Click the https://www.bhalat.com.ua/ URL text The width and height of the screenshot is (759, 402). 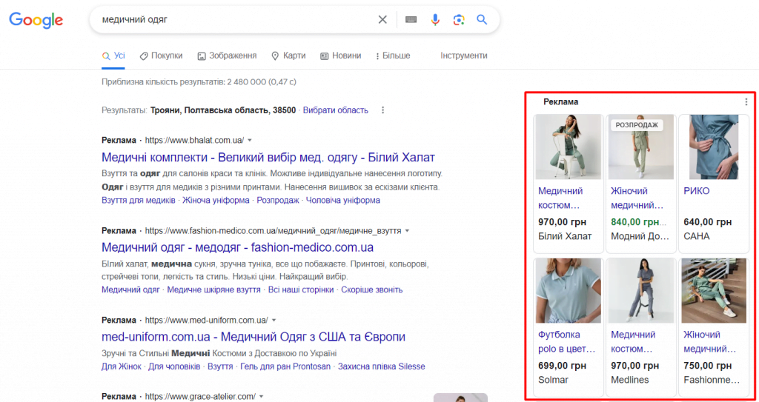pos(195,140)
